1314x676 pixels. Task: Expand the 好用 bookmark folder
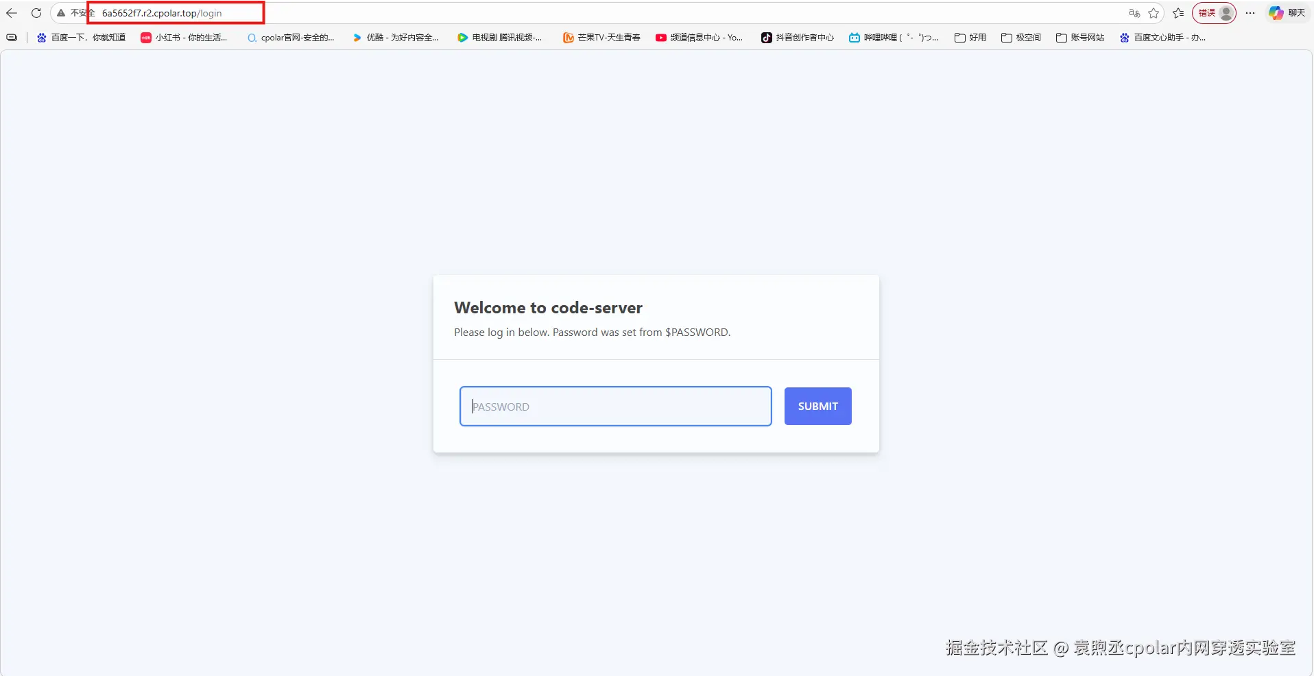pyautogui.click(x=970, y=38)
